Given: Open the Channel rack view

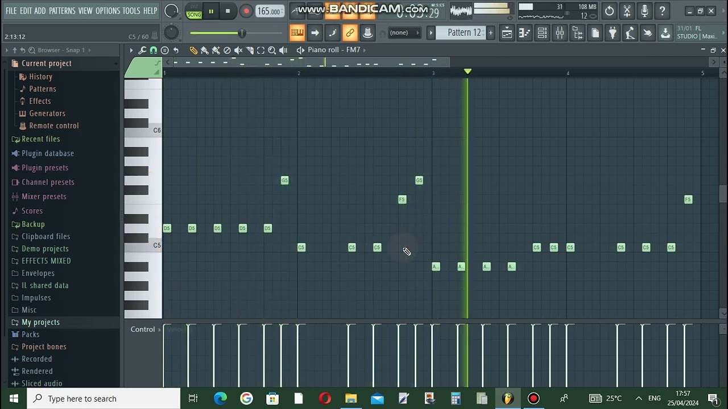Looking at the screenshot, I should pyautogui.click(x=542, y=33).
